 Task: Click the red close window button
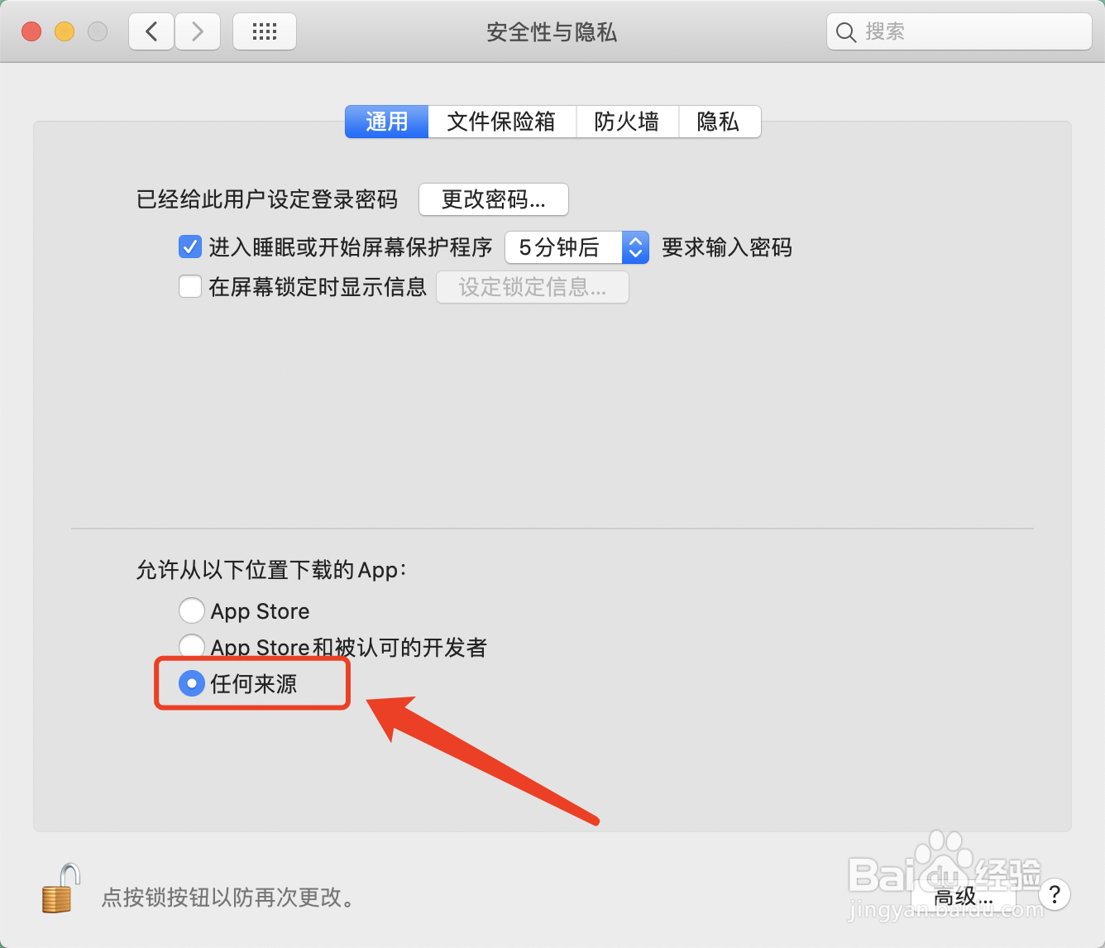click(31, 32)
